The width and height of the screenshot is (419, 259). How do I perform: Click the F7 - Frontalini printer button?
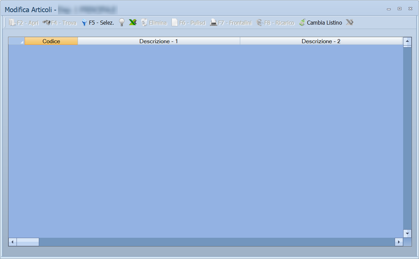click(231, 23)
